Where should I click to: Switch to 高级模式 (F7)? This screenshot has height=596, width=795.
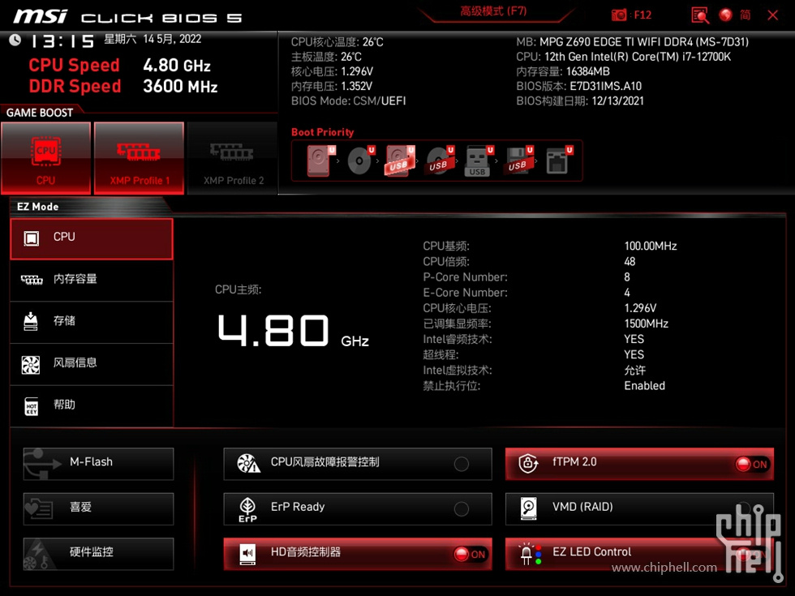click(493, 11)
